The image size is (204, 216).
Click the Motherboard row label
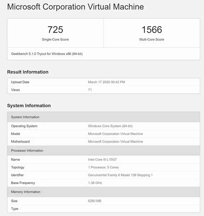[x=20, y=141]
